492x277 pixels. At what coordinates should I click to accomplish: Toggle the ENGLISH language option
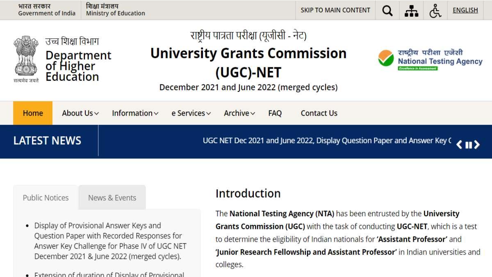(x=465, y=10)
